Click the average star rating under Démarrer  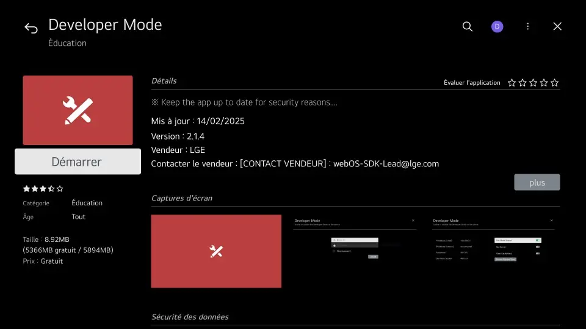[43, 189]
